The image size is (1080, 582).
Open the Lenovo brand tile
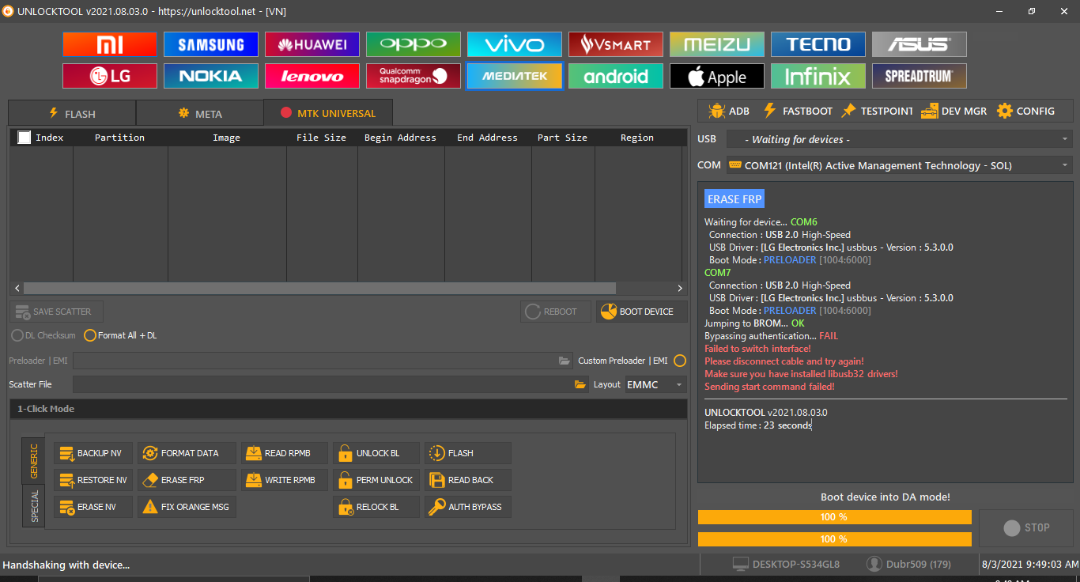point(312,76)
